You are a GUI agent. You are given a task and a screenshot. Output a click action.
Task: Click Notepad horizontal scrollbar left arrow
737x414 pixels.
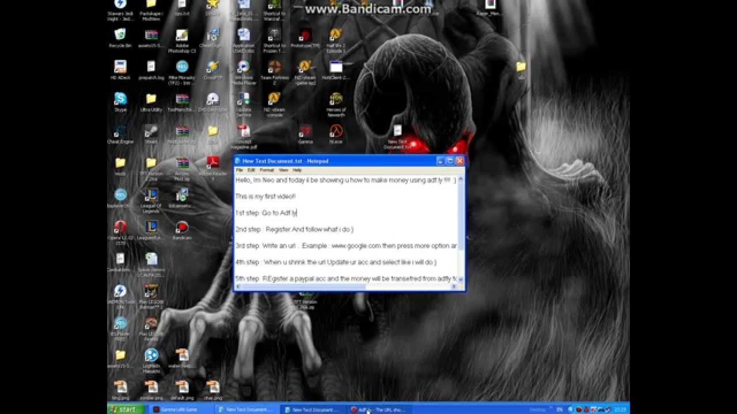coord(238,287)
